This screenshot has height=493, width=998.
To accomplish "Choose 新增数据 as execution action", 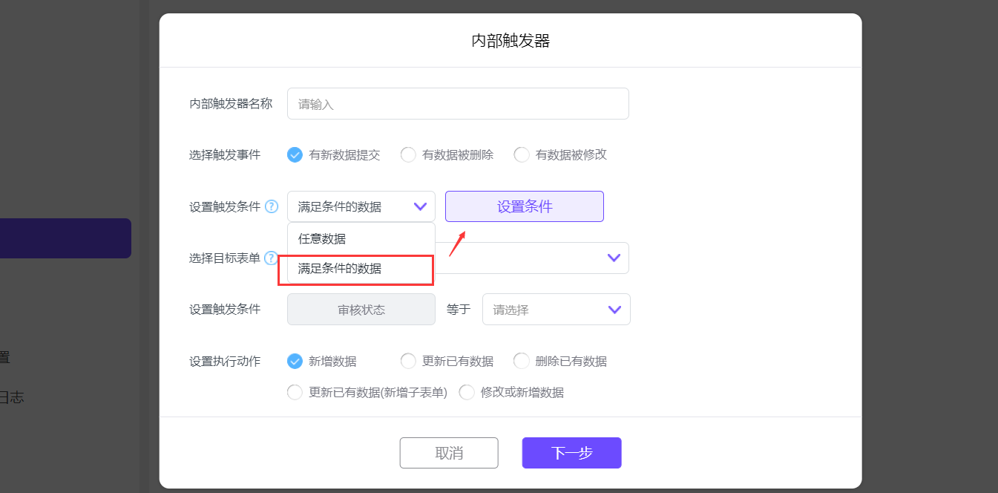I will coord(295,362).
